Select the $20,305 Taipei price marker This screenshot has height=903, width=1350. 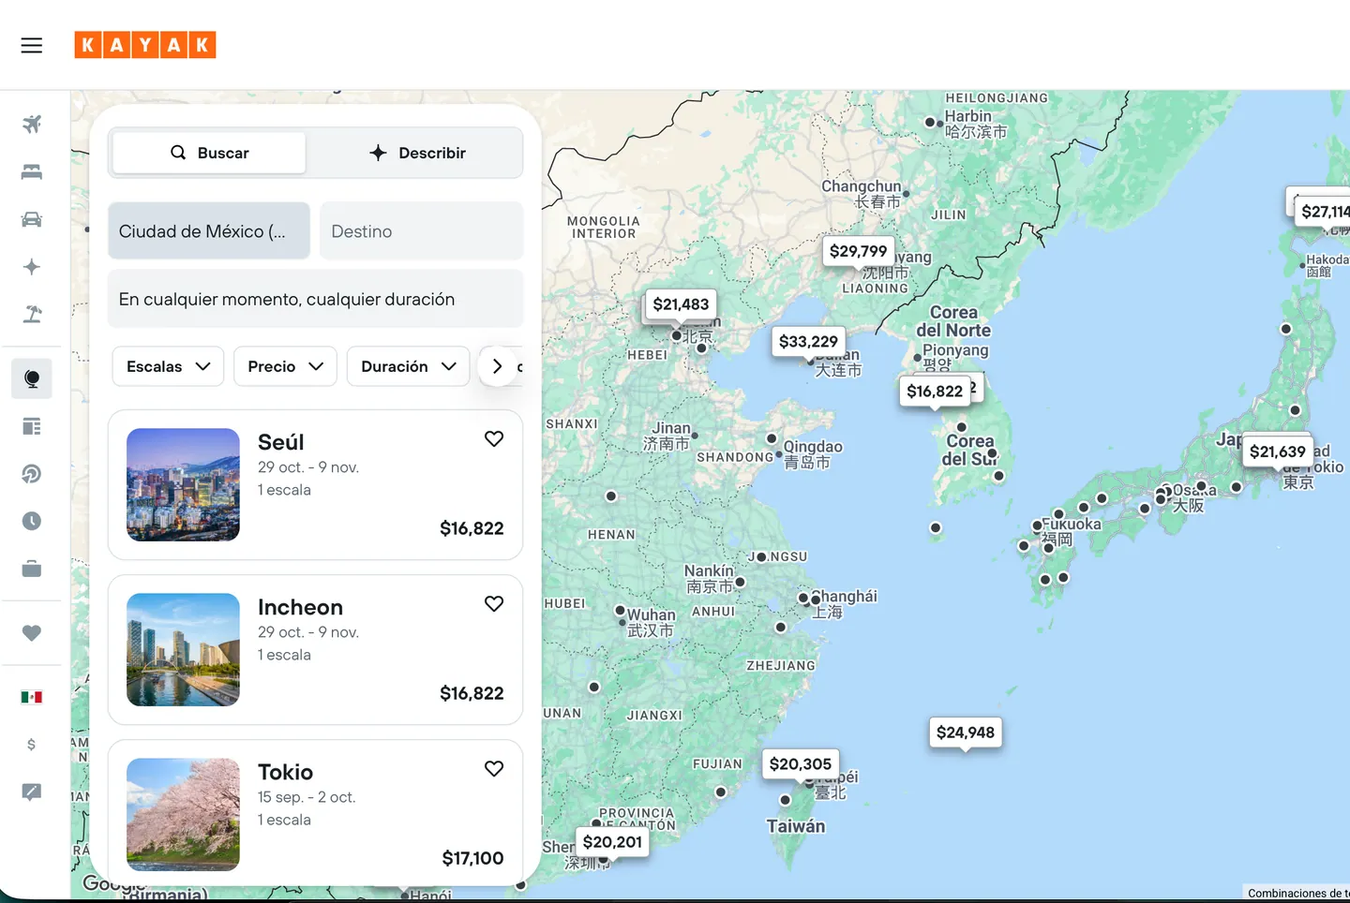801,764
